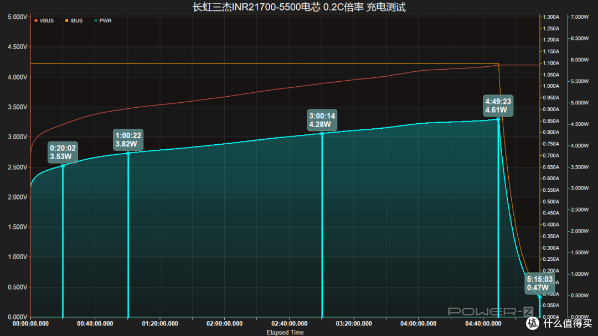Screen dimensions: 598x336
Task: Click the red VBUS legend color square
Action: (x=36, y=20)
